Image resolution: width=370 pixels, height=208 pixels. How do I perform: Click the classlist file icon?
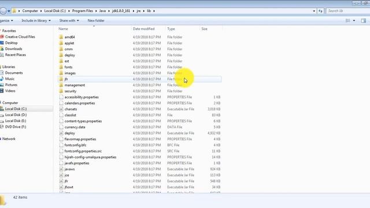[61, 115]
